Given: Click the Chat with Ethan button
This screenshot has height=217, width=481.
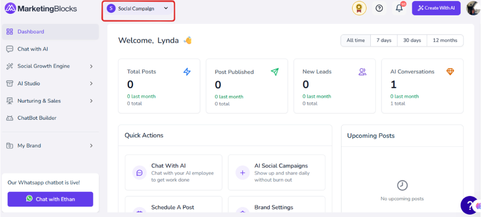Looking at the screenshot, I should point(51,199).
